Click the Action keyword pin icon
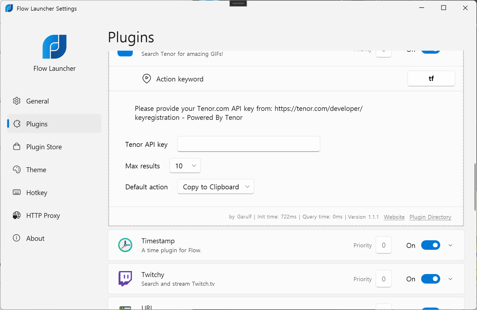477x310 pixels. pos(147,79)
